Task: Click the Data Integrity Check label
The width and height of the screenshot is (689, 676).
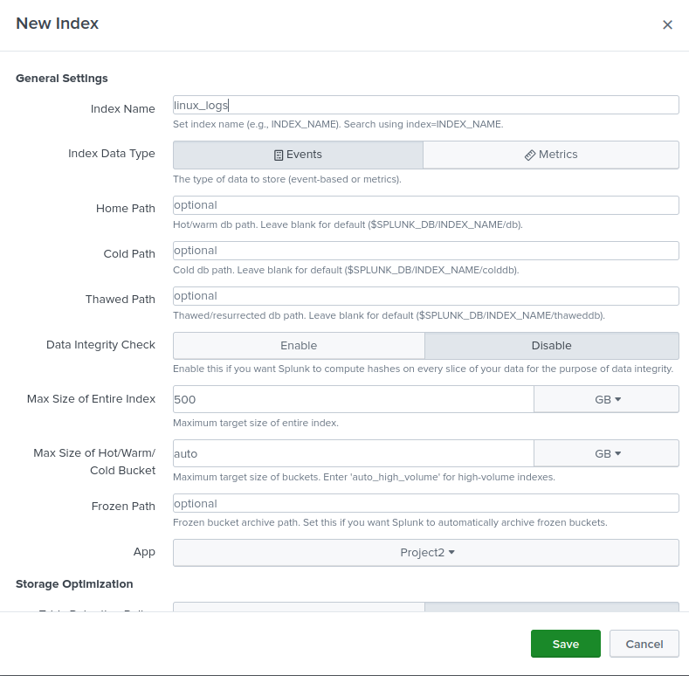Action: 100,345
